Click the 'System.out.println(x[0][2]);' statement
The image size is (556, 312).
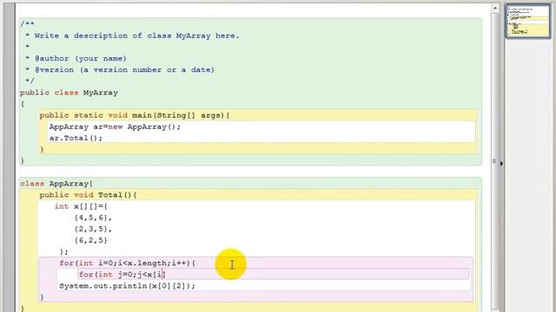point(128,286)
